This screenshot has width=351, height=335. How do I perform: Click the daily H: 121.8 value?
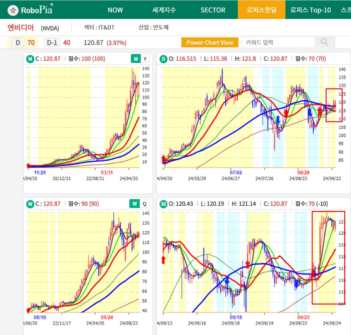(245, 59)
